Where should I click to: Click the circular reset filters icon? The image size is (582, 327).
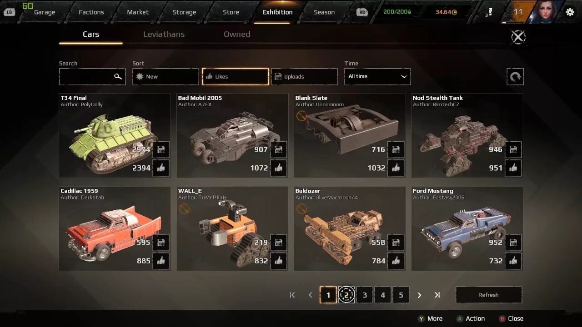(515, 77)
